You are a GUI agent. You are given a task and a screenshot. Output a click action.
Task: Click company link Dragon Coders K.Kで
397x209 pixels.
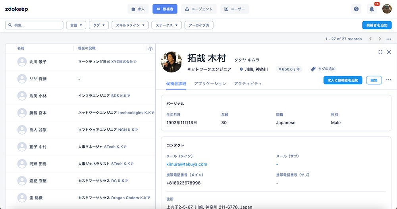click(x=131, y=198)
